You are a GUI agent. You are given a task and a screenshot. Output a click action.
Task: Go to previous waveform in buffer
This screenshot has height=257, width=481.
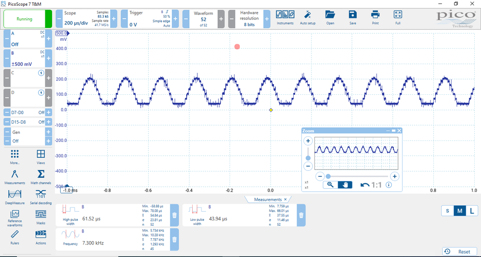[x=186, y=19]
